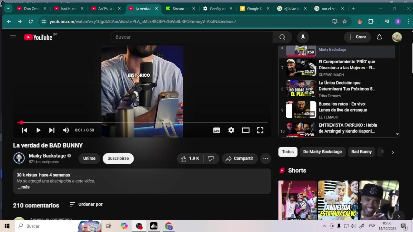Open the taskbar notification center icon
413x232 pixels.
(403, 226)
